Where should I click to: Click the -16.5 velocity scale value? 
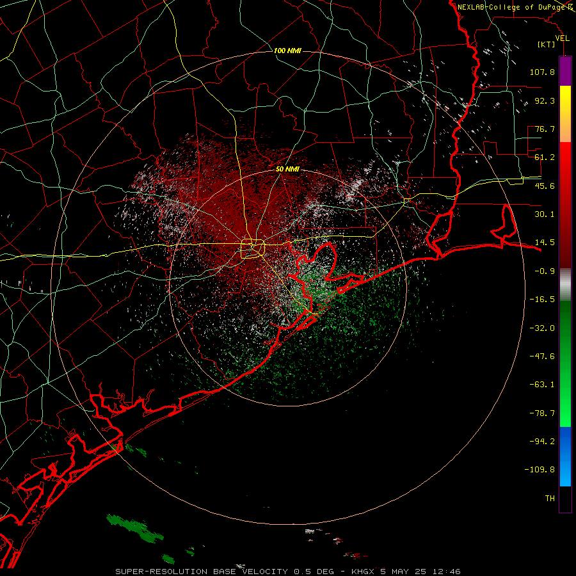pyautogui.click(x=542, y=300)
